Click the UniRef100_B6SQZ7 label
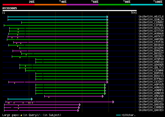This screenshot has height=117, width=165. click(151, 54)
